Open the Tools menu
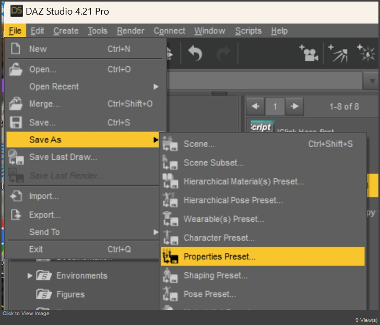This screenshot has width=380, height=325. pyautogui.click(x=98, y=31)
